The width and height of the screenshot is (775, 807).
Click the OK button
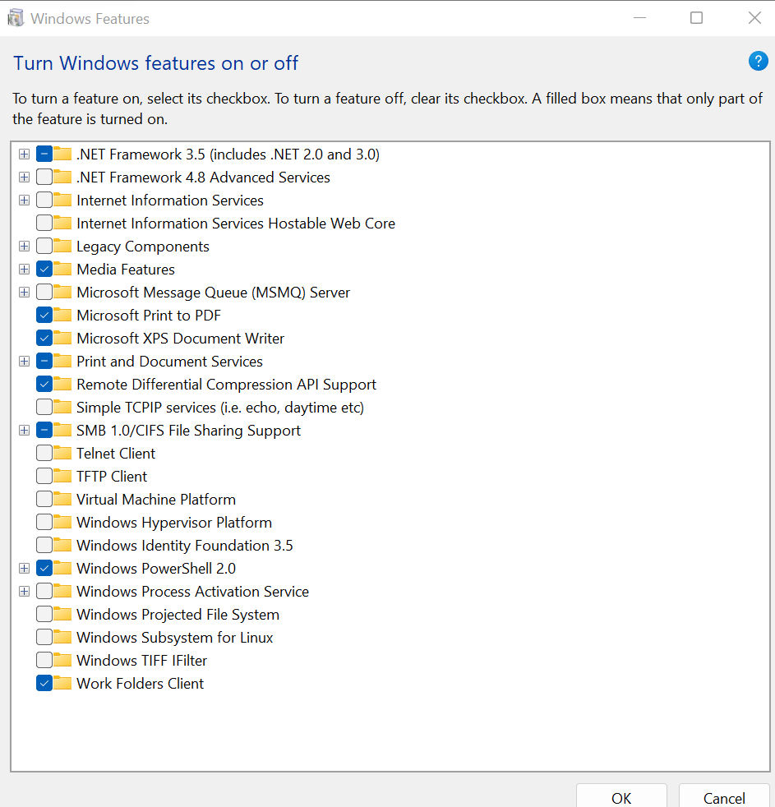point(621,796)
